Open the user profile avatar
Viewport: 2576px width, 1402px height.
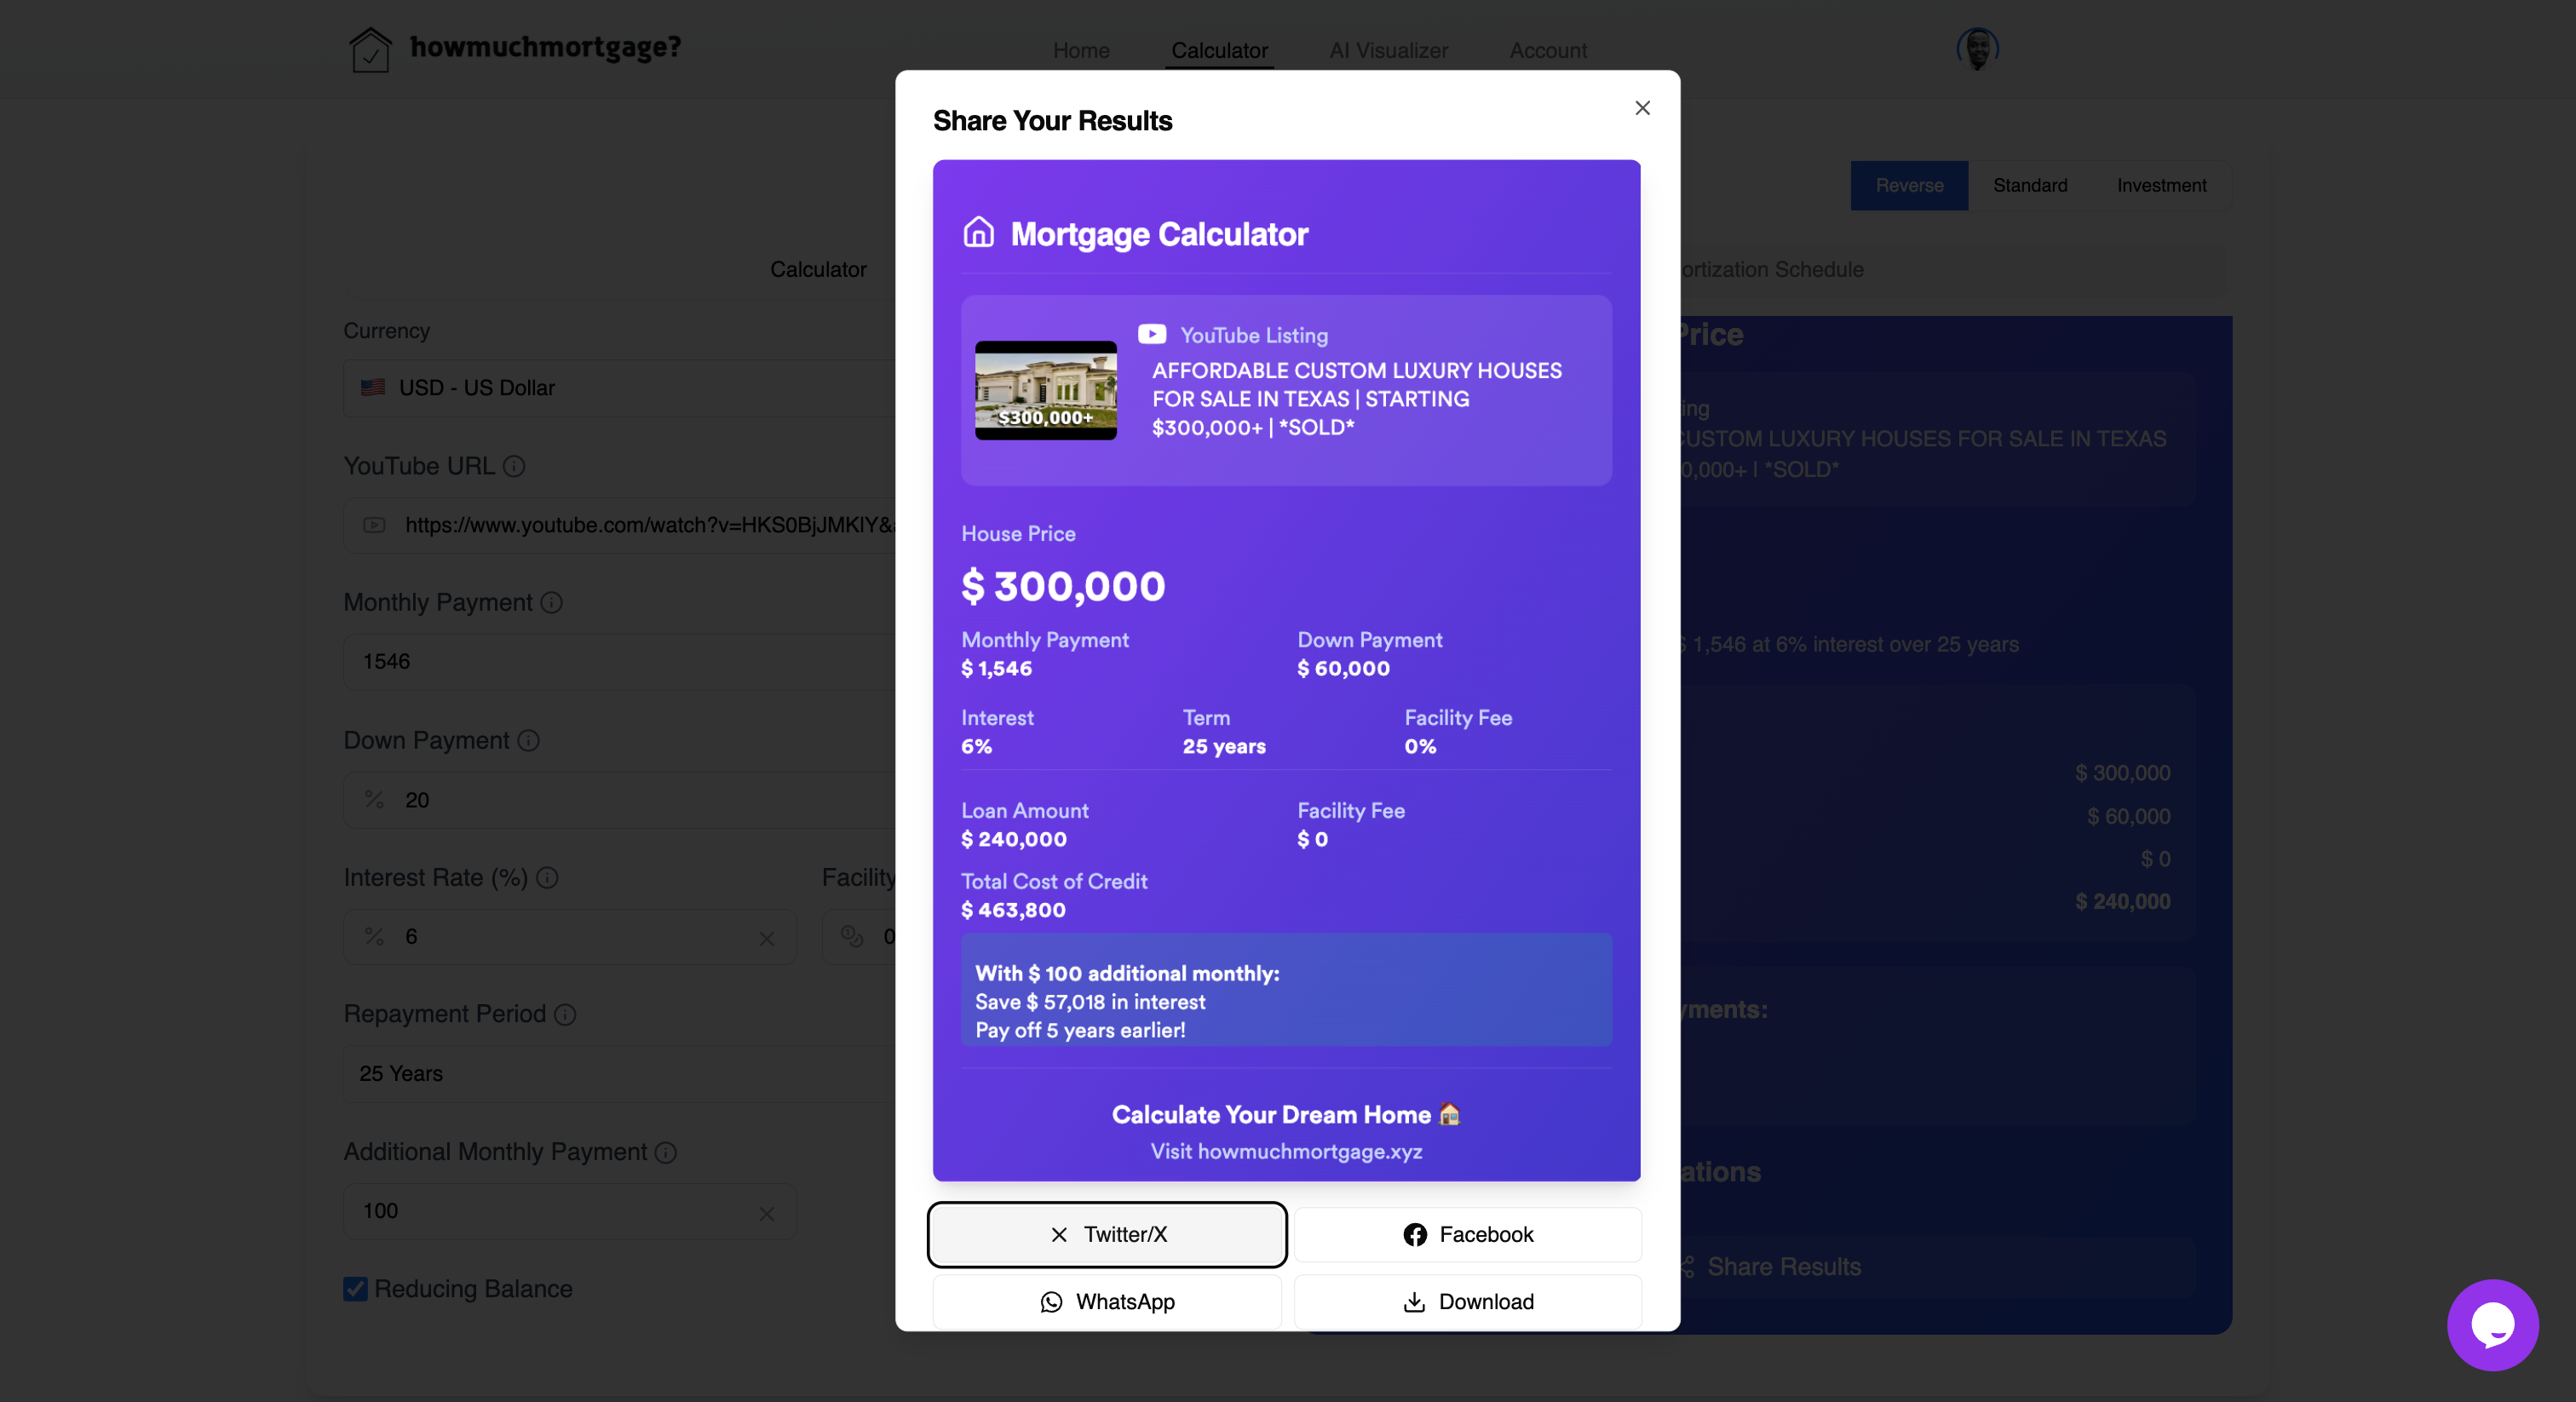pos(1976,48)
